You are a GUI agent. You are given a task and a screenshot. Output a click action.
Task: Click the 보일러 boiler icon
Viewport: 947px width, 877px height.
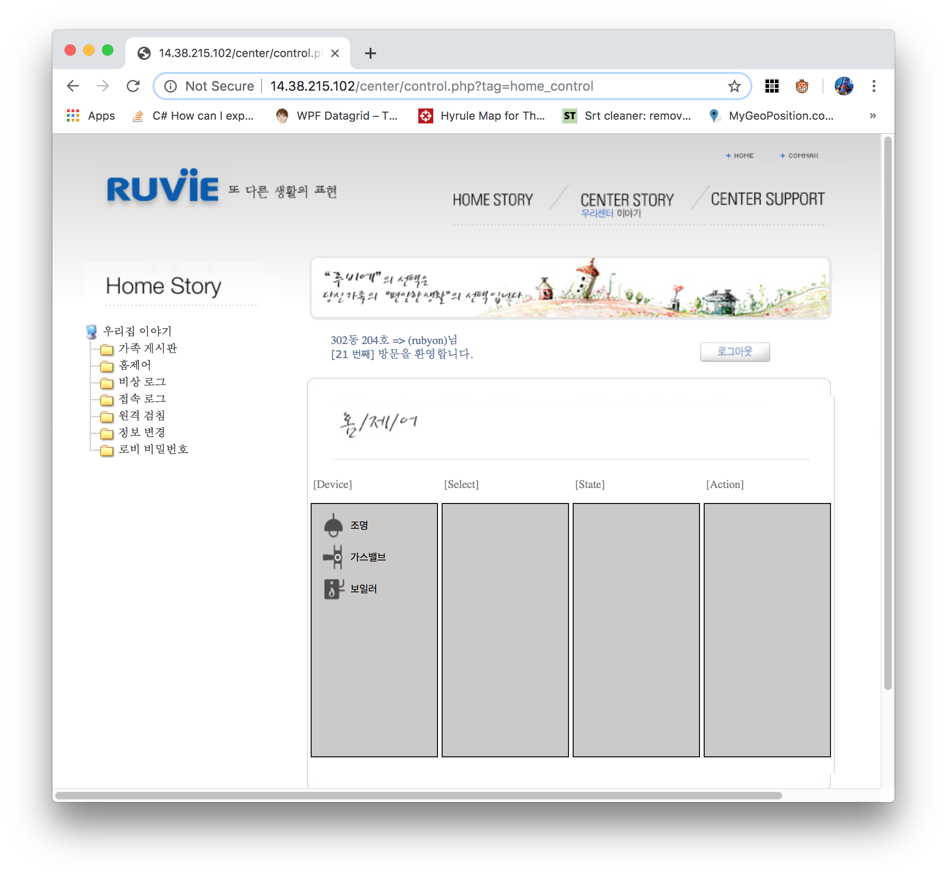pos(333,589)
